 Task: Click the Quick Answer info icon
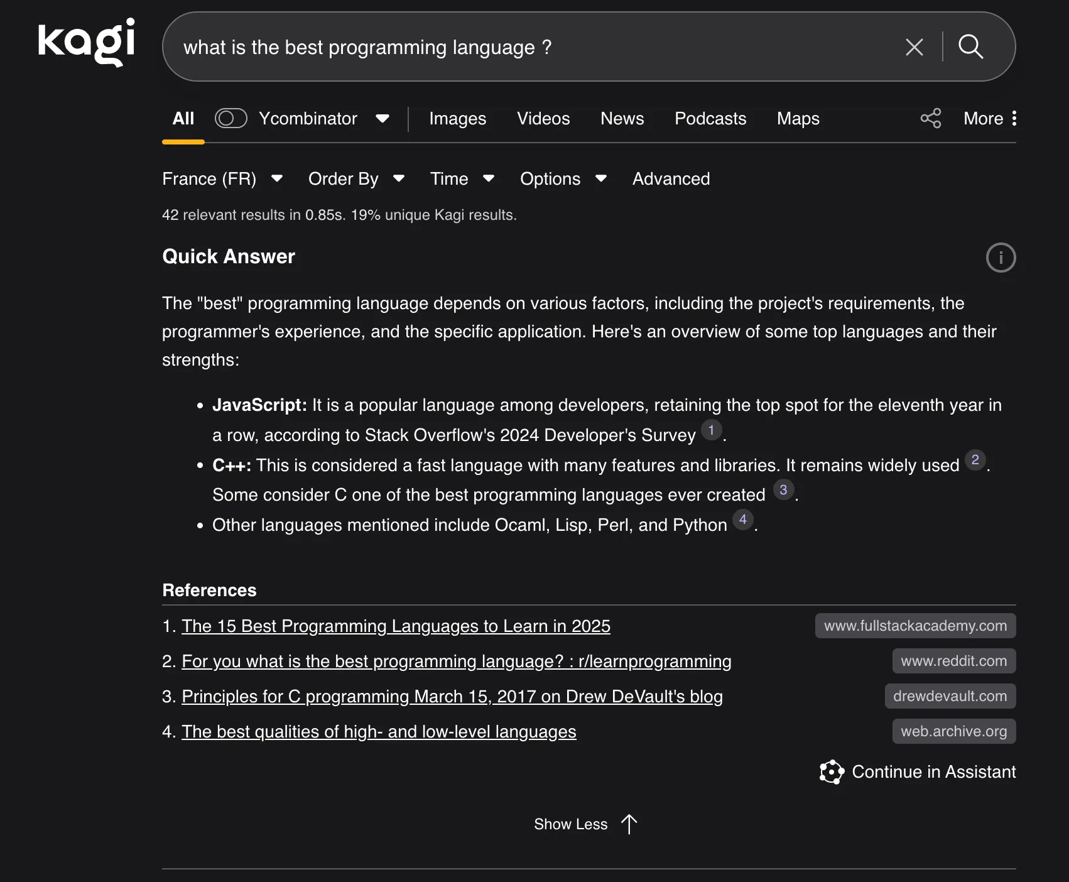[1001, 258]
